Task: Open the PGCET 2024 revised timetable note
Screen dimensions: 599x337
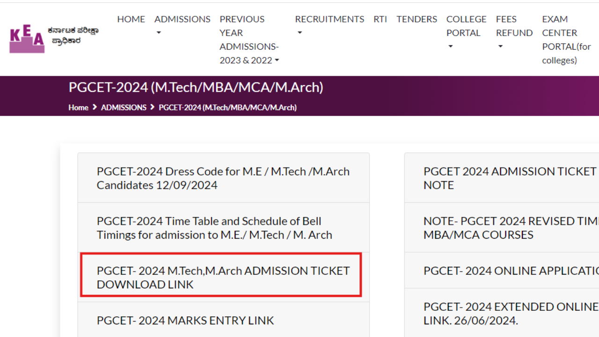Action: (510, 227)
